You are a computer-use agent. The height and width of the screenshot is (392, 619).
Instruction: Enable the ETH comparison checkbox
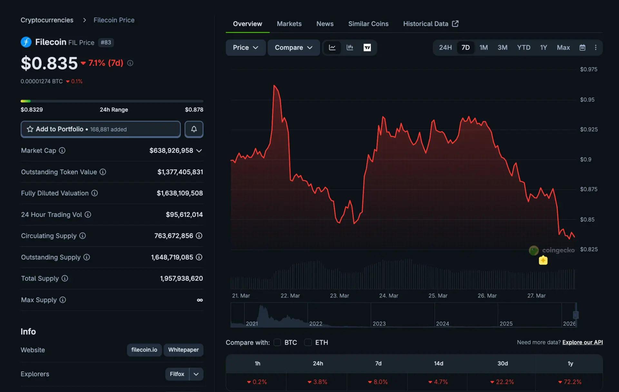[308, 342]
